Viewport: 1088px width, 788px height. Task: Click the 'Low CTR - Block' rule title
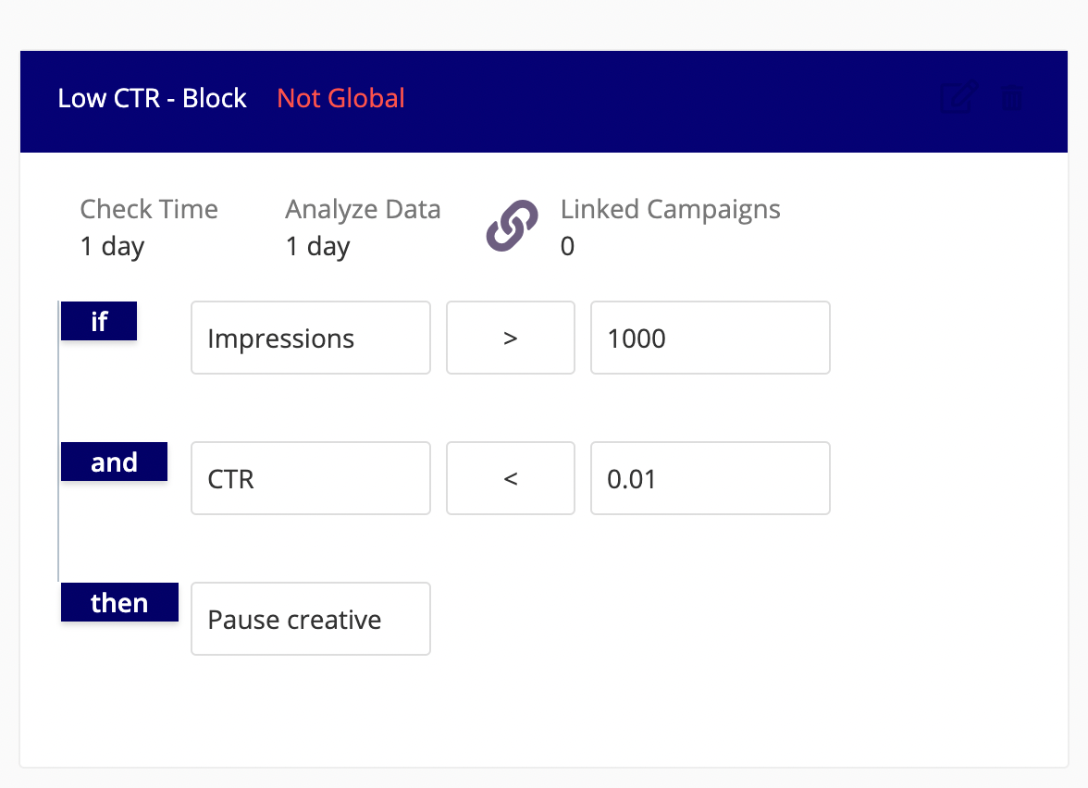[153, 98]
